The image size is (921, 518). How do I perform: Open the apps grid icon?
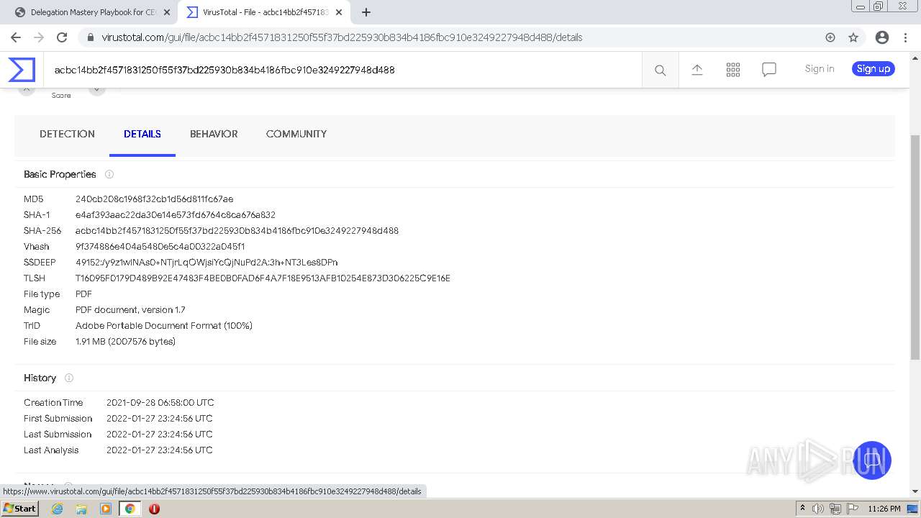[733, 70]
